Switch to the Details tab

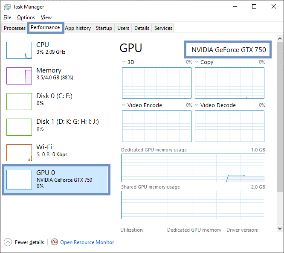(142, 28)
